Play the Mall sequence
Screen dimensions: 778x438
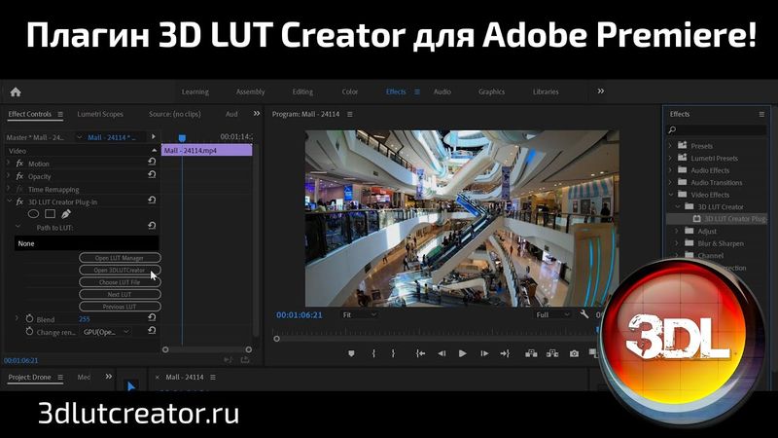(463, 353)
